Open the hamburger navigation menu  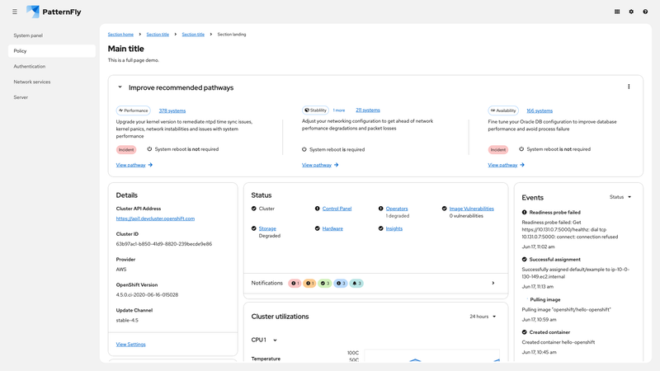pos(15,12)
